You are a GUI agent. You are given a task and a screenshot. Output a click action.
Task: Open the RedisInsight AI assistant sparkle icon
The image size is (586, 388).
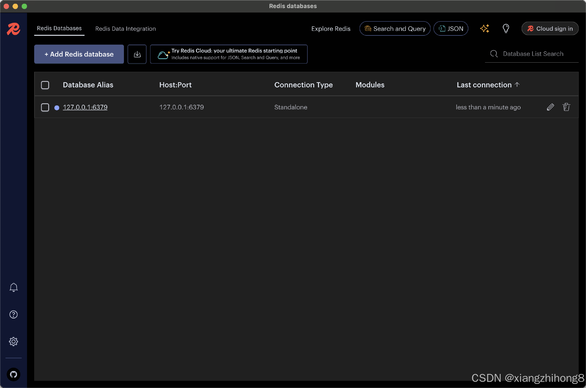click(485, 28)
